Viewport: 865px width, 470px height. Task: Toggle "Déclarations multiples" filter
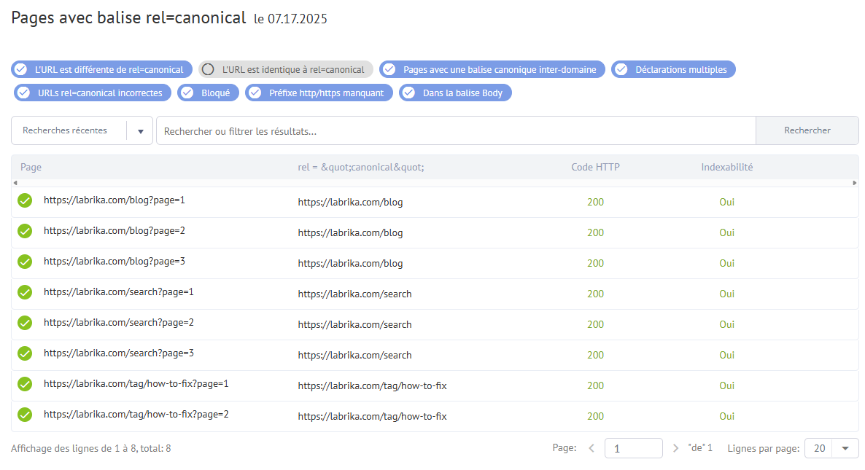pyautogui.click(x=674, y=69)
